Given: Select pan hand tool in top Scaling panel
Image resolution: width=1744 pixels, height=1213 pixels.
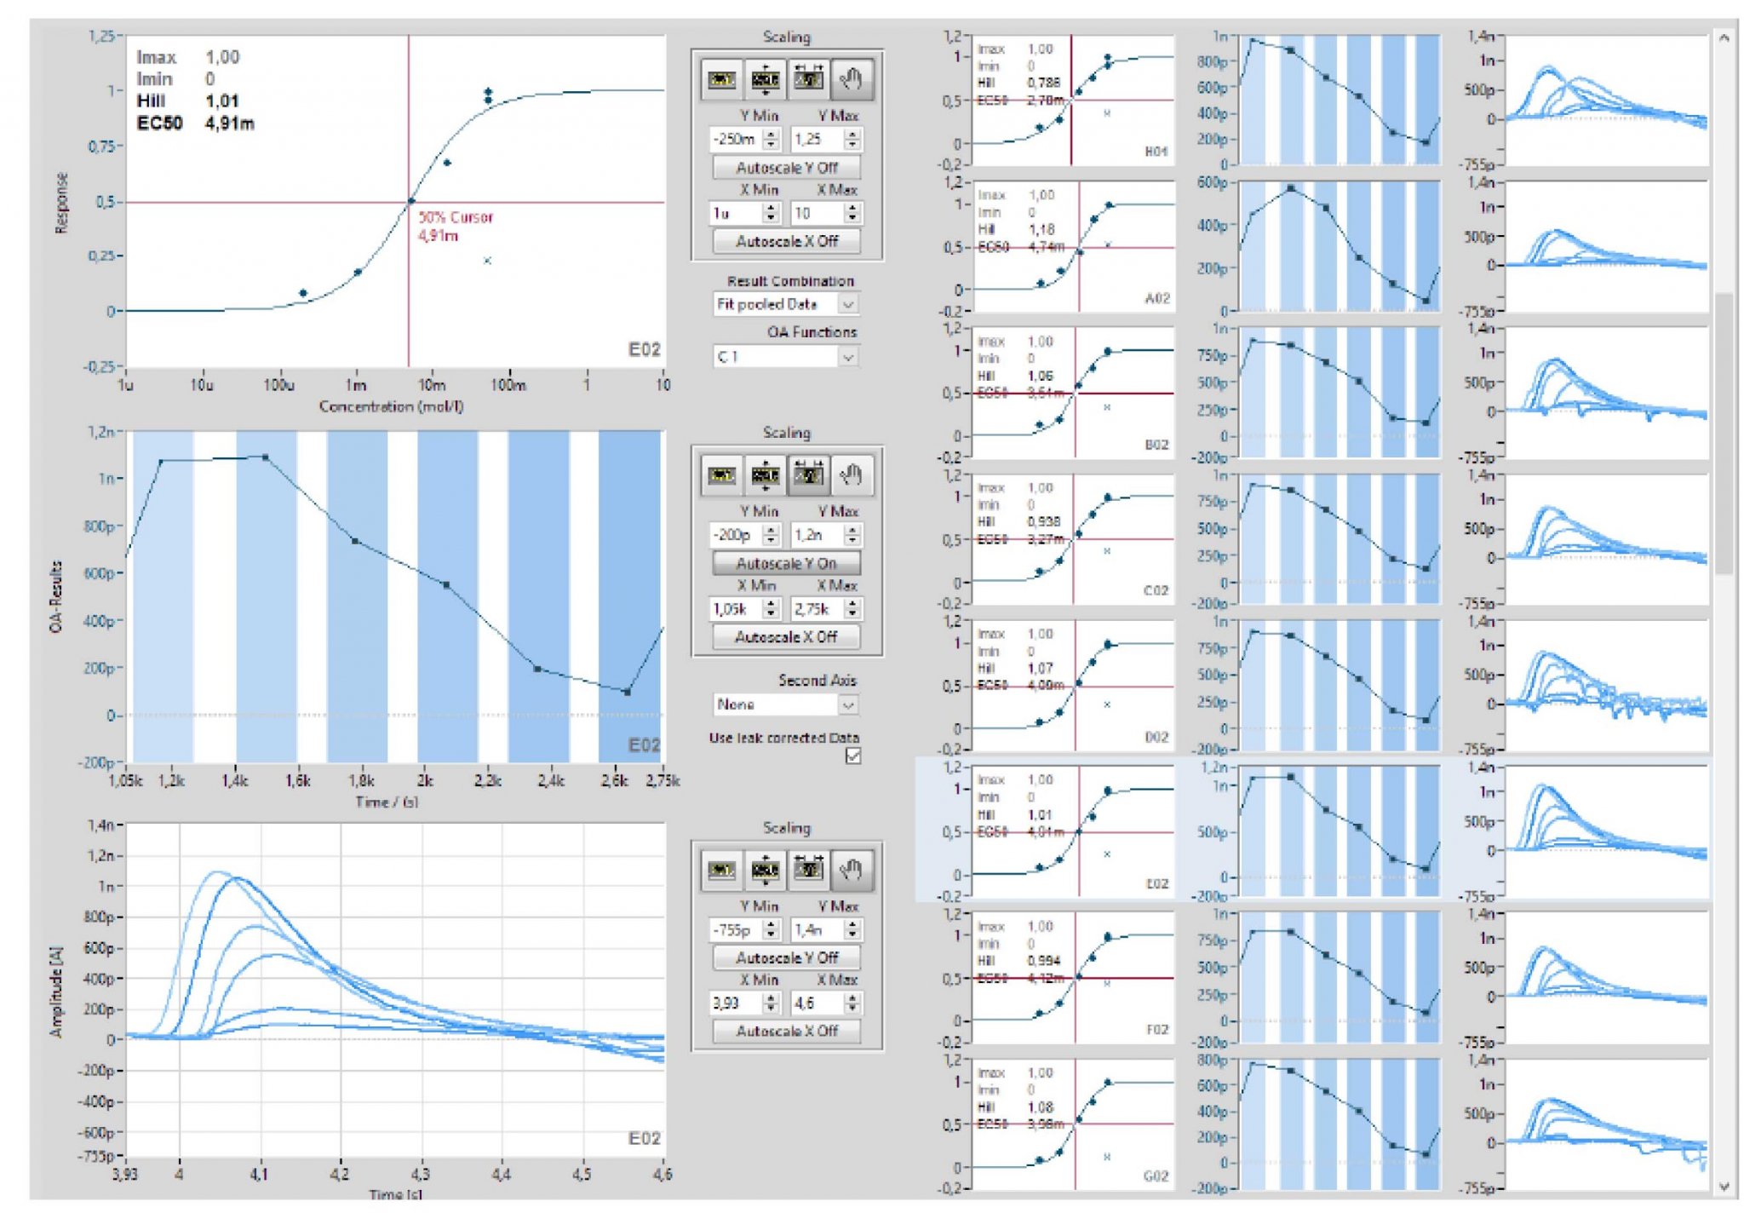Looking at the screenshot, I should pos(851,79).
